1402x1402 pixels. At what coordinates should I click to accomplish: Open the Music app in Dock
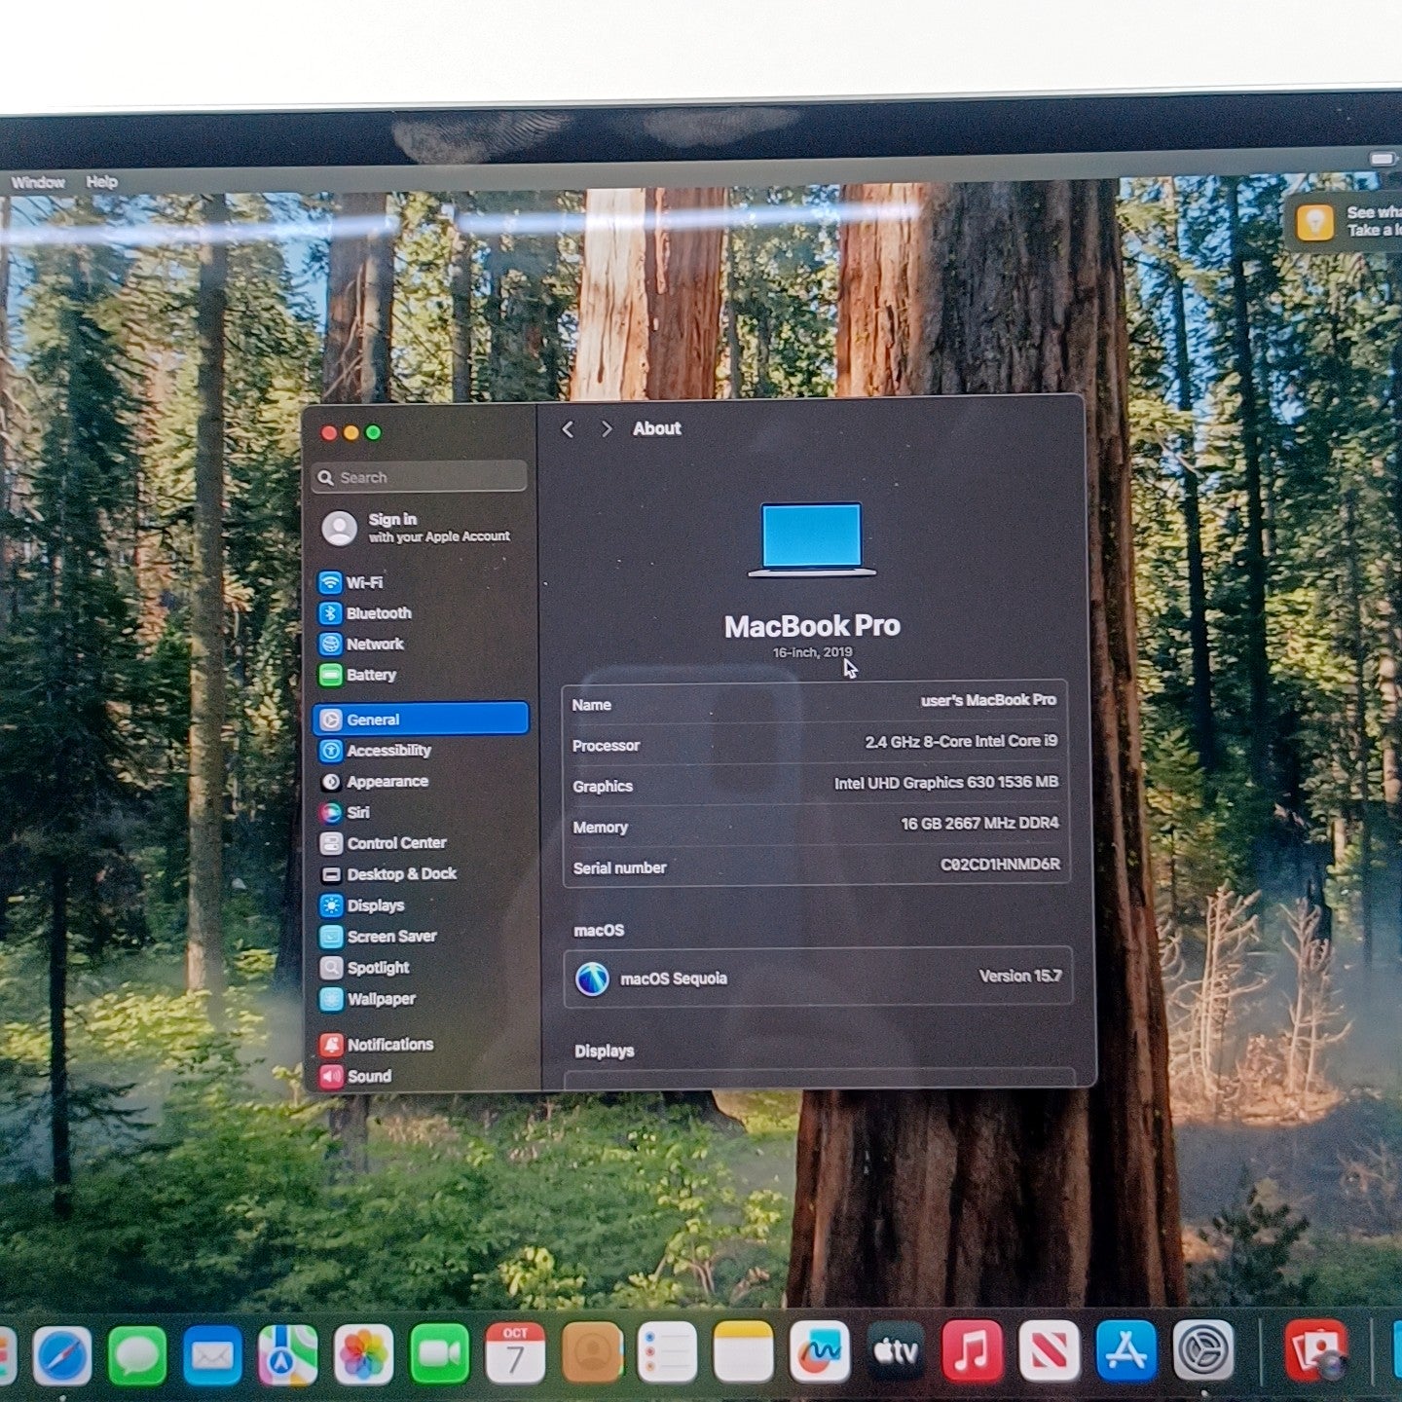(x=972, y=1351)
